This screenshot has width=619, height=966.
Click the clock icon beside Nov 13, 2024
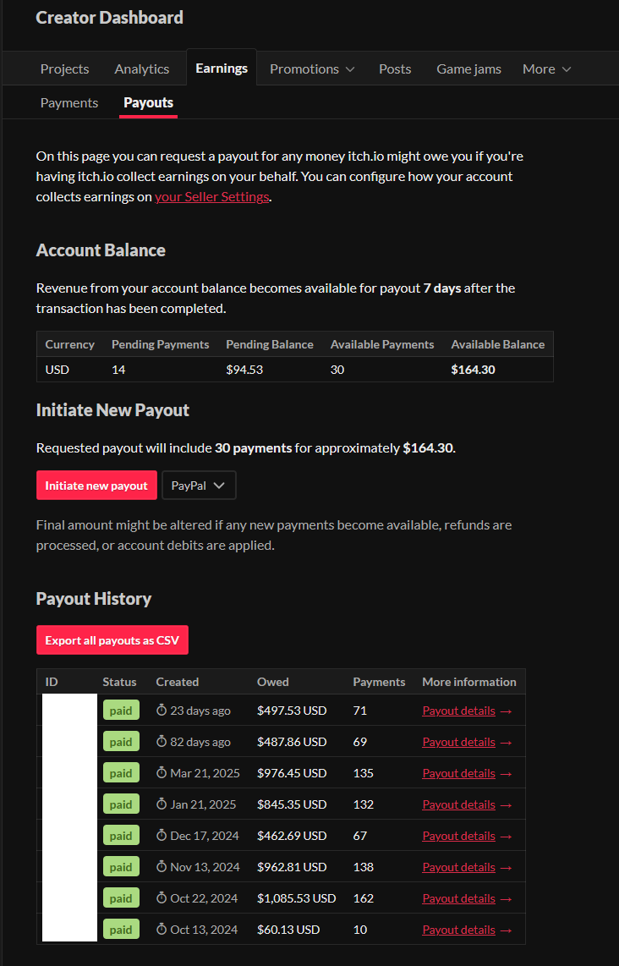162,866
